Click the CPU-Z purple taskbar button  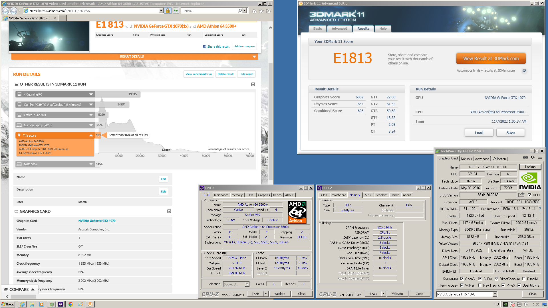61,304
